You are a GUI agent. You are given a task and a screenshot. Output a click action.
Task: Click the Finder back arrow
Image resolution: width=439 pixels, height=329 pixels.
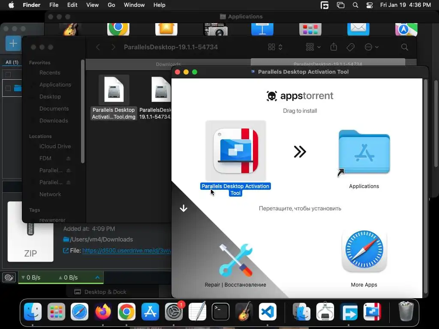[98, 47]
